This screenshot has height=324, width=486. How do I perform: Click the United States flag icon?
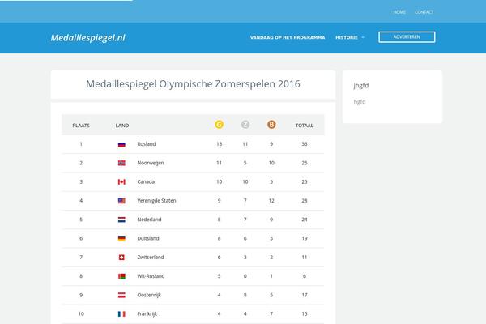point(122,201)
